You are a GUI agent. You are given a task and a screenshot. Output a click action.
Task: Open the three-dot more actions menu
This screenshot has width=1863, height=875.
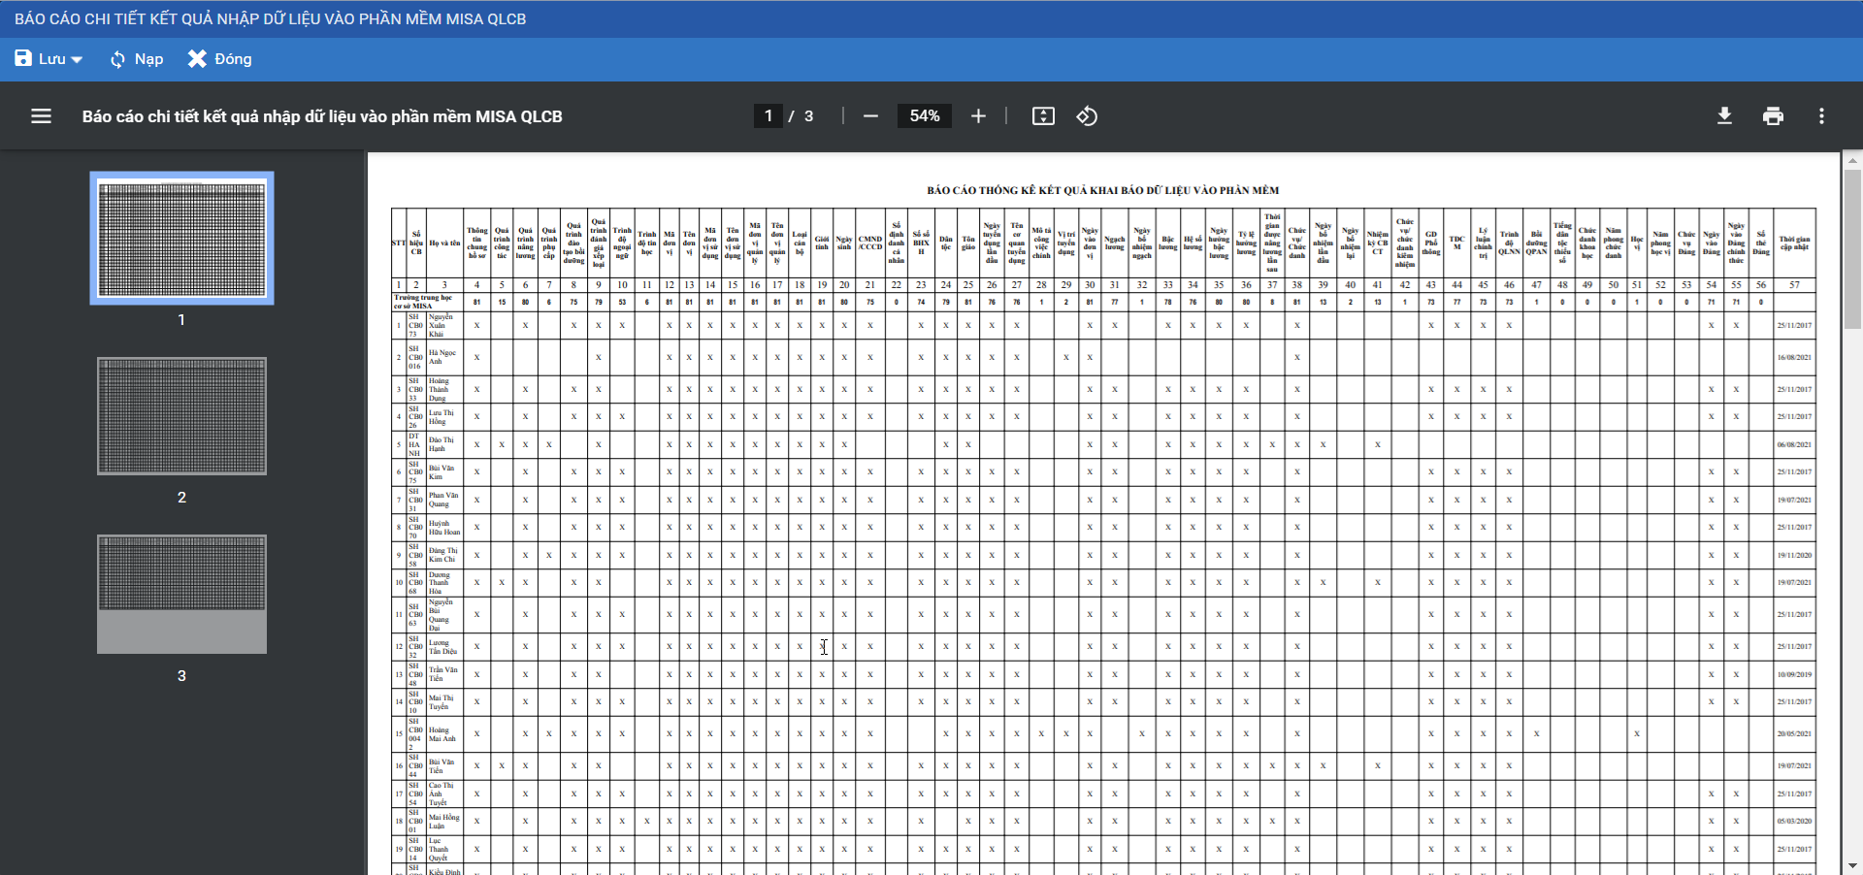pos(1821,116)
